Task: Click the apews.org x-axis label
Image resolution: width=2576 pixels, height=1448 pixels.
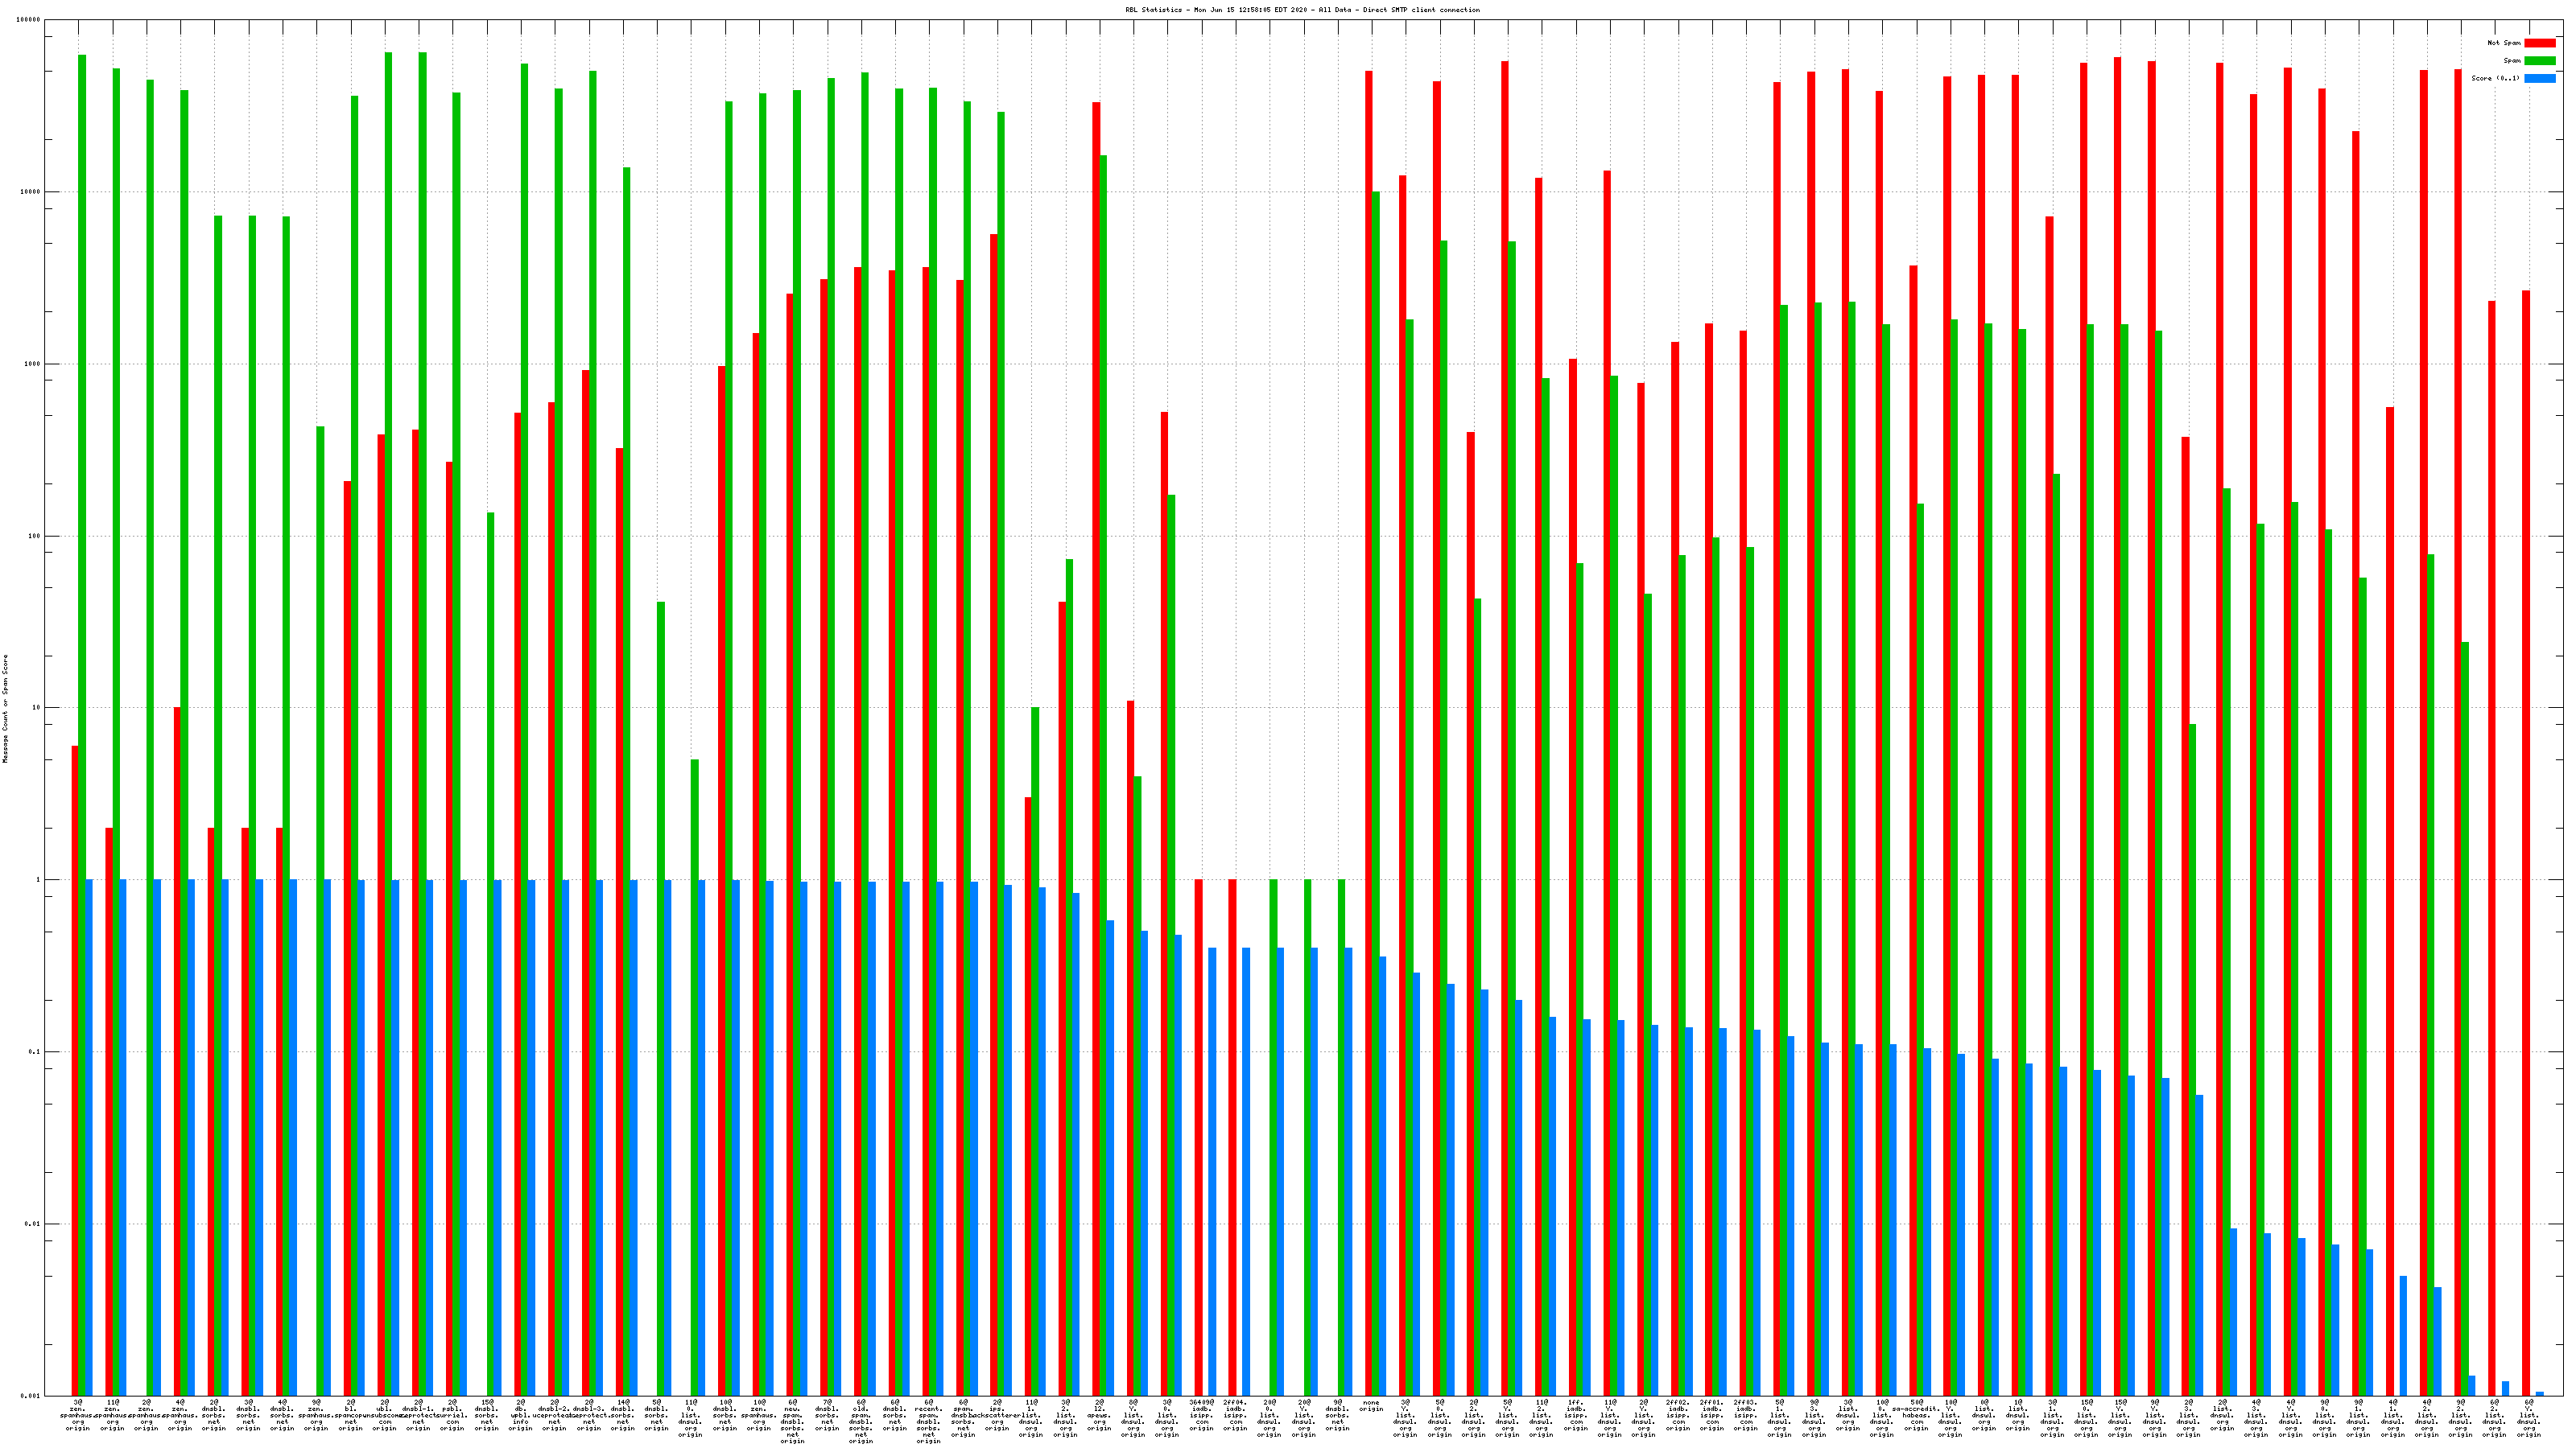Action: point(1099,1415)
